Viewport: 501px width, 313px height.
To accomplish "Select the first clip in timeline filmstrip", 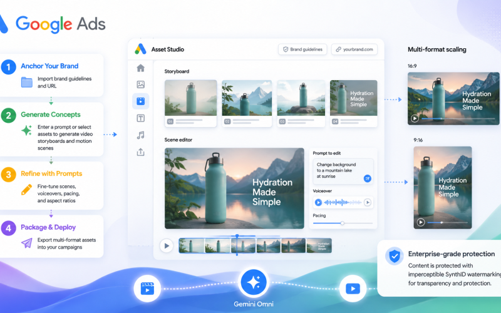I will click(192, 245).
